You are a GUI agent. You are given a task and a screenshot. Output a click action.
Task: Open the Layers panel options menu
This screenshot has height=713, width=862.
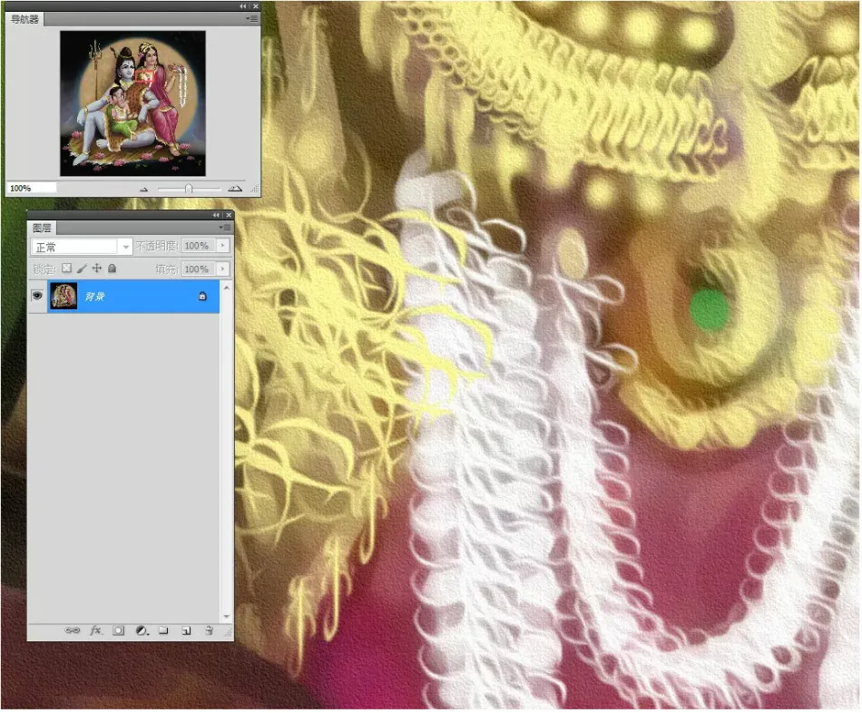[x=225, y=227]
